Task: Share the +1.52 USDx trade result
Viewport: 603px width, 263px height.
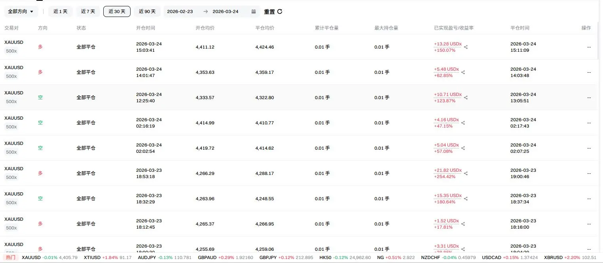Action: point(463,224)
